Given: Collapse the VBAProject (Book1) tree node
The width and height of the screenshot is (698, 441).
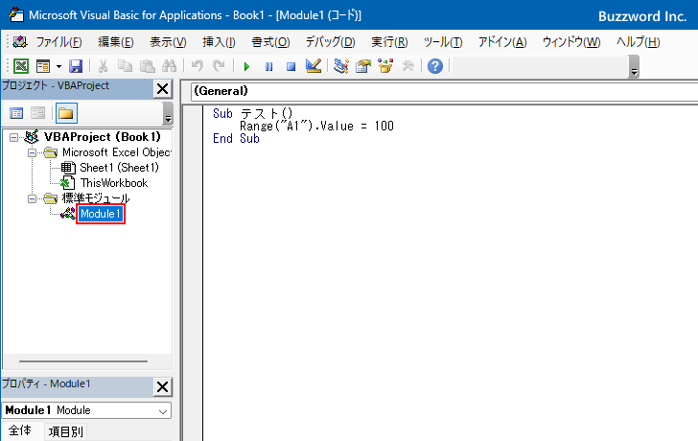Looking at the screenshot, I should coord(13,137).
